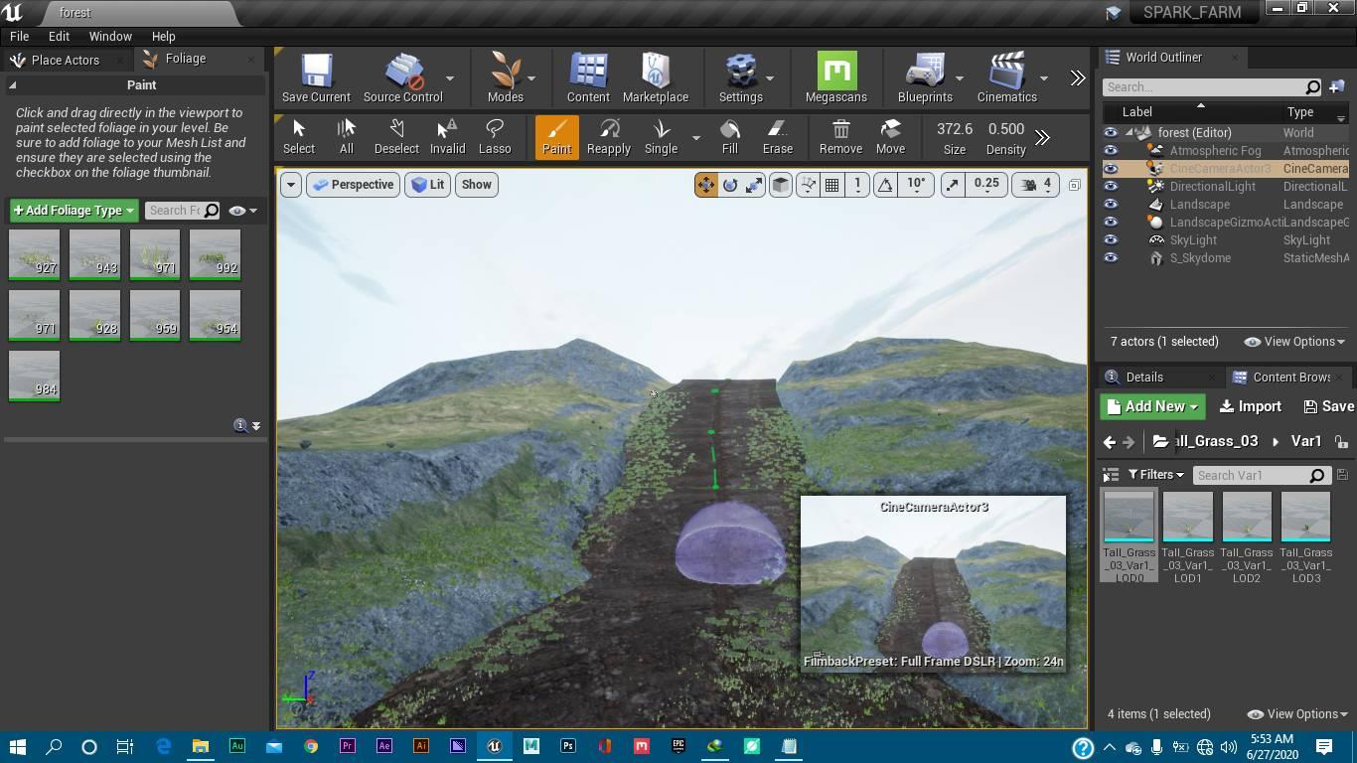1357x763 pixels.
Task: Open the Add Foliage Type dropdown
Action: (x=74, y=211)
